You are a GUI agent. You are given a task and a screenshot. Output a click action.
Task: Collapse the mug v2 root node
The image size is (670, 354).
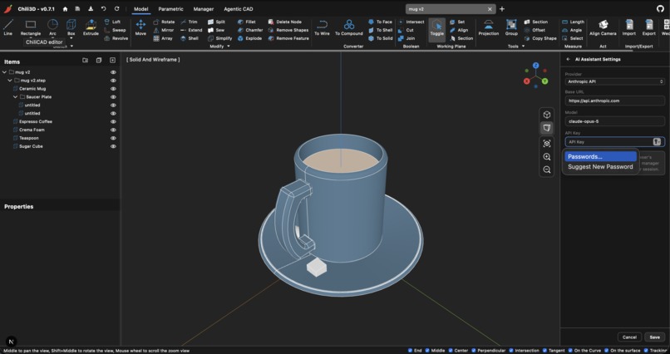tap(4, 72)
